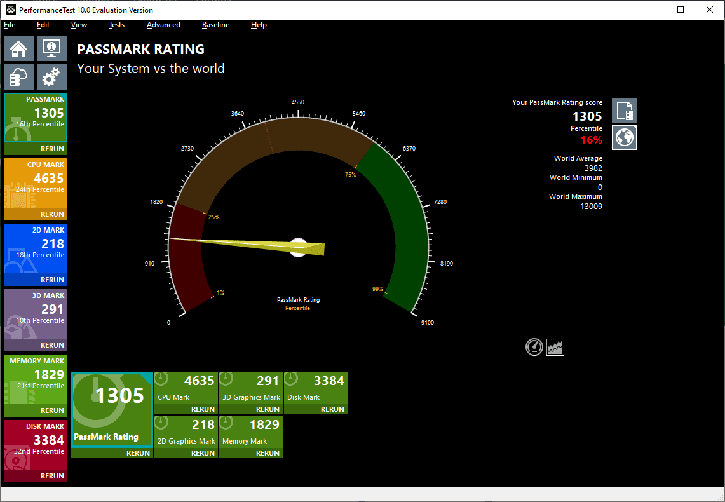This screenshot has width=725, height=502.
Task: Click the World Maximum 13009 value
Action: [592, 207]
